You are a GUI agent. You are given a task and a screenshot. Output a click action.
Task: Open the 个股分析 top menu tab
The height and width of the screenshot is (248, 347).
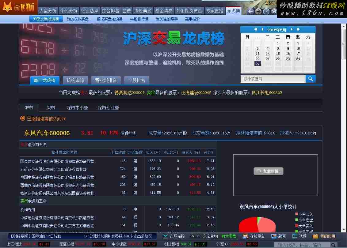(x=69, y=11)
